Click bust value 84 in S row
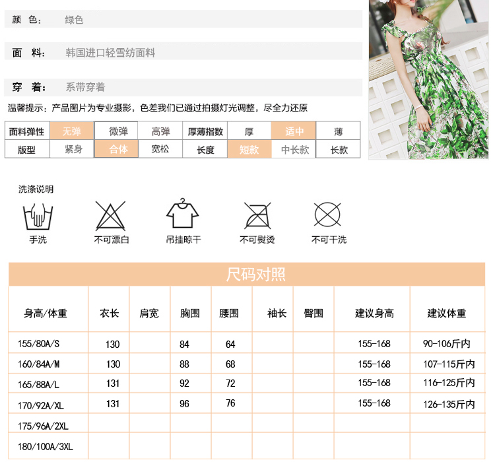 [184, 345]
